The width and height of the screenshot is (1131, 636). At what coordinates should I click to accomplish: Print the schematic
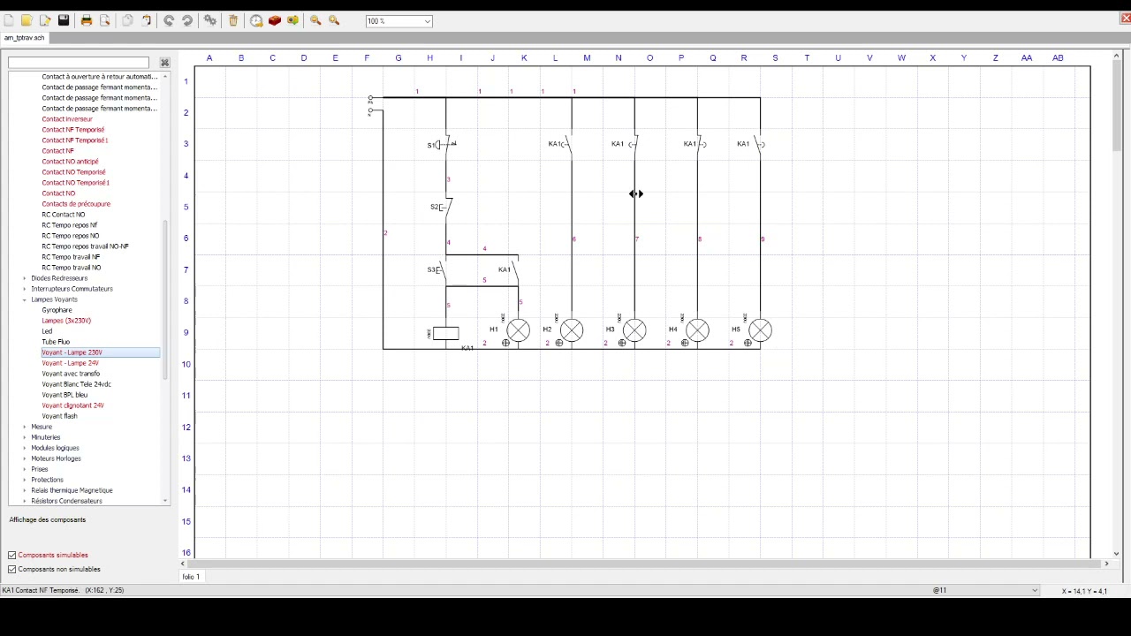(87, 20)
